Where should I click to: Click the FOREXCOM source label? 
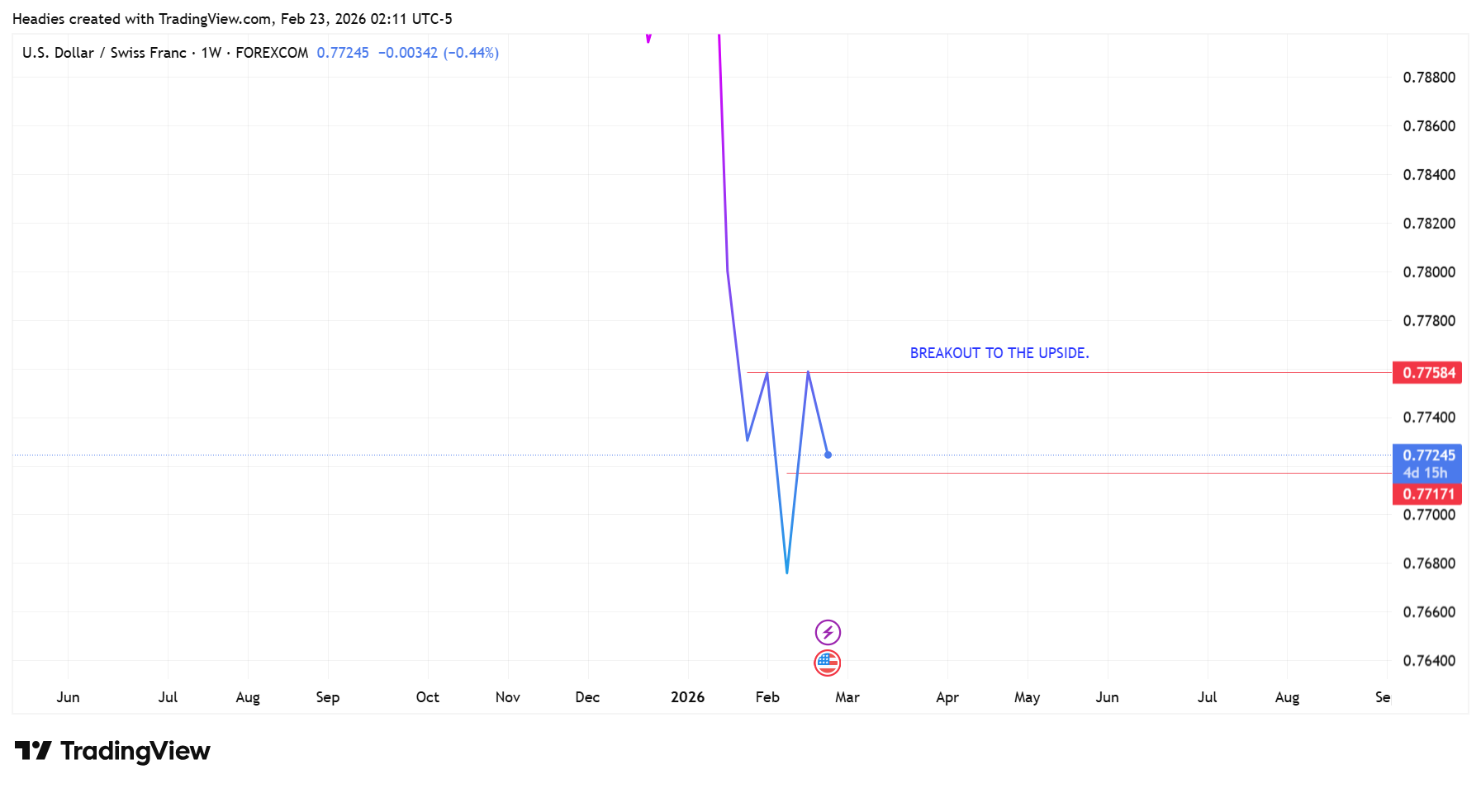tap(272, 53)
